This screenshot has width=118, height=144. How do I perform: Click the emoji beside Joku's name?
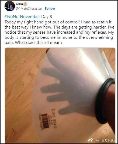click(25, 4)
